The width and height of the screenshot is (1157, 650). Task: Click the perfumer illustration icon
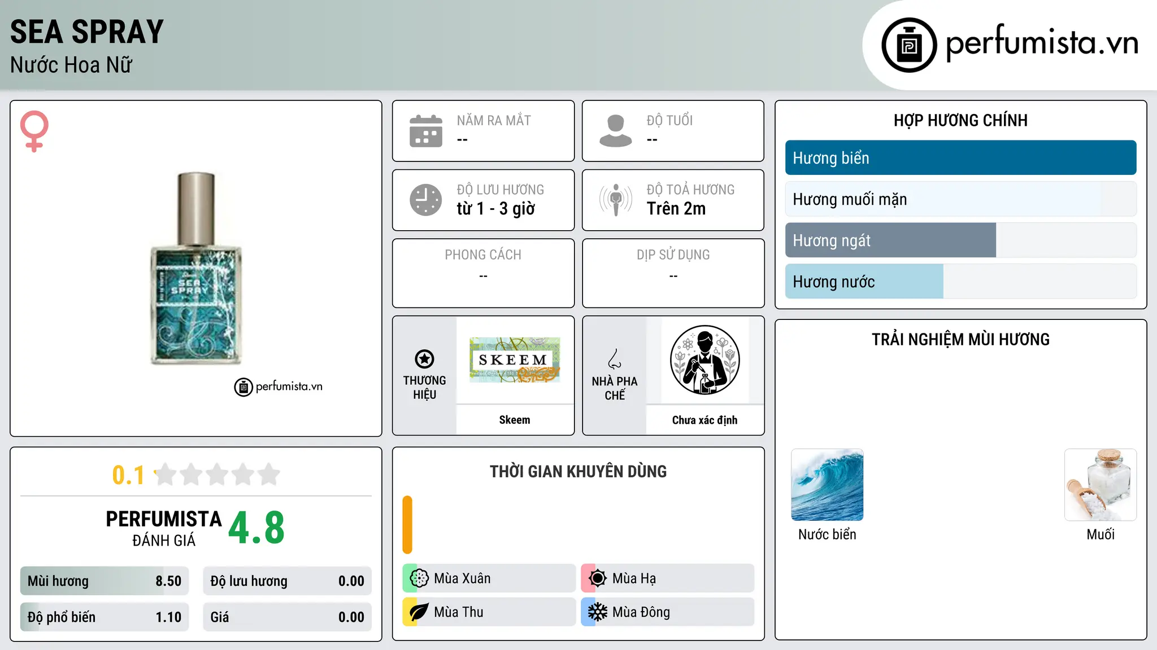[704, 360]
